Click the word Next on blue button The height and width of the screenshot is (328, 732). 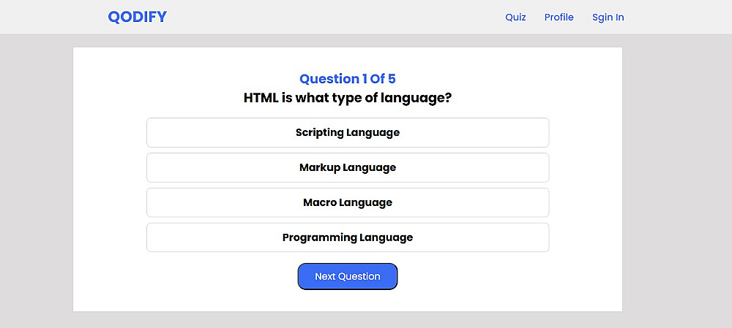[325, 277]
